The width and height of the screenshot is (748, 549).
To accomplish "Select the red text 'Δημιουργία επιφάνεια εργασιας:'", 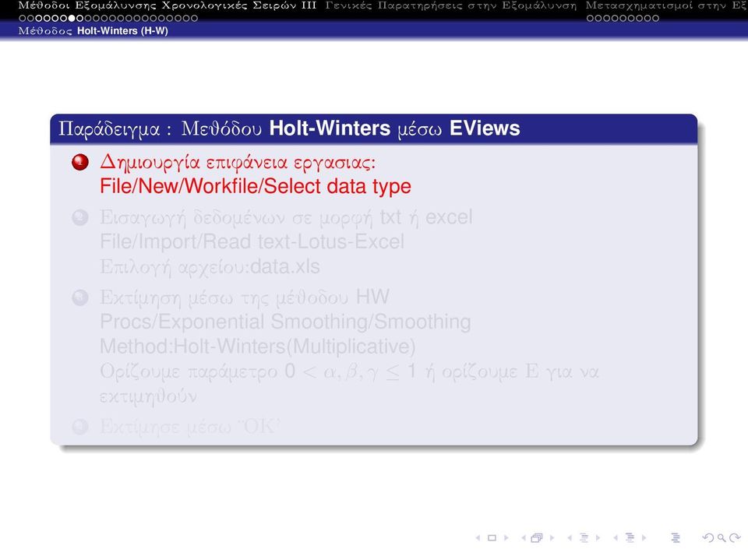I will pyautogui.click(x=238, y=163).
